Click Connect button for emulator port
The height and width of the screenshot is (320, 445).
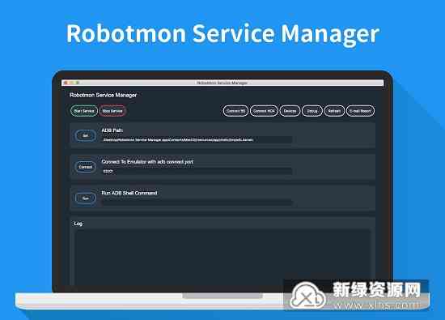click(86, 167)
